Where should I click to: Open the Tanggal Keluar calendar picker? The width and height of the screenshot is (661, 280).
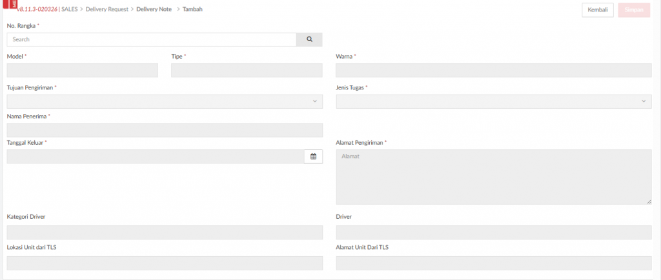(x=313, y=156)
